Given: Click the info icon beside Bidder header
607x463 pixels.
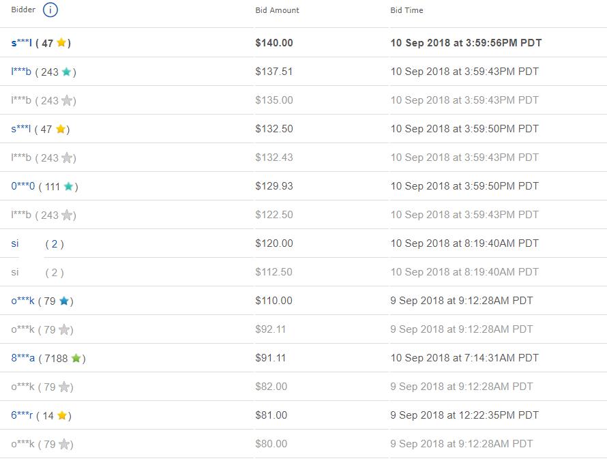Looking at the screenshot, I should pyautogui.click(x=50, y=10).
